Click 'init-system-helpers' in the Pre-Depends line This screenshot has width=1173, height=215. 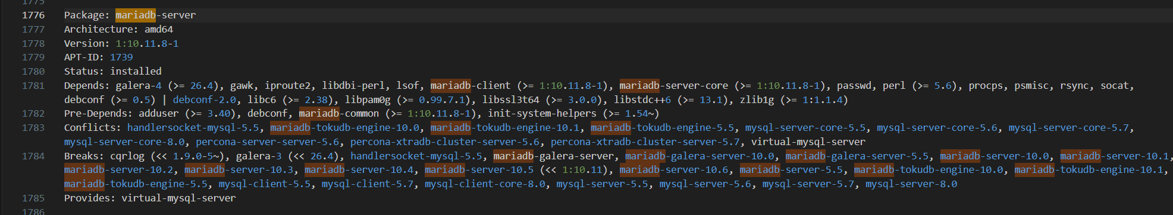[x=542, y=114]
